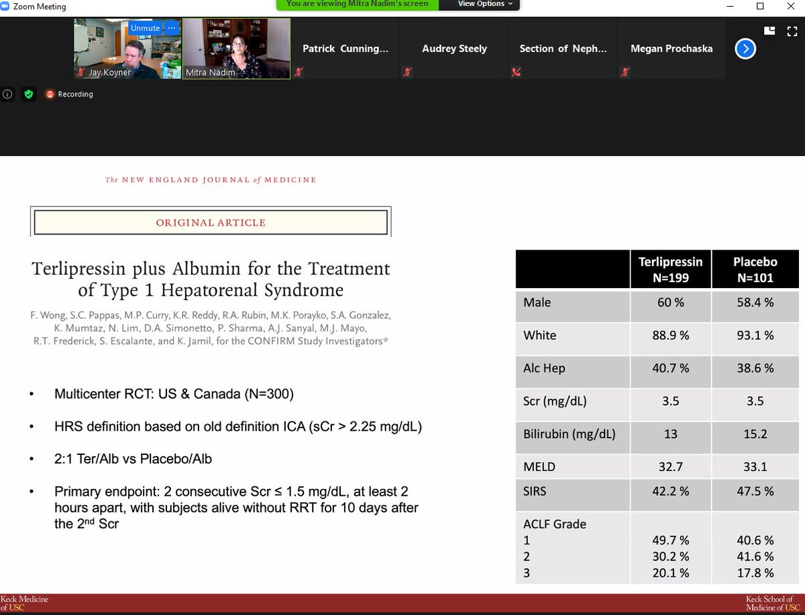This screenshot has width=805, height=615.
Task: Click the red Recording indicator dot
Action: [x=49, y=94]
